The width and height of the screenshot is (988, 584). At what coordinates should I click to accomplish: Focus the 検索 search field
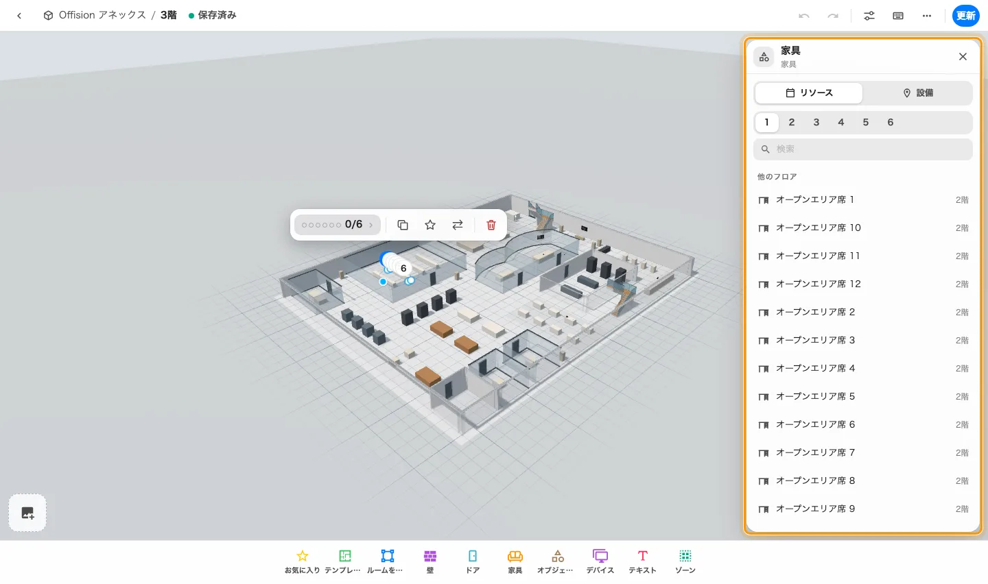click(x=863, y=149)
